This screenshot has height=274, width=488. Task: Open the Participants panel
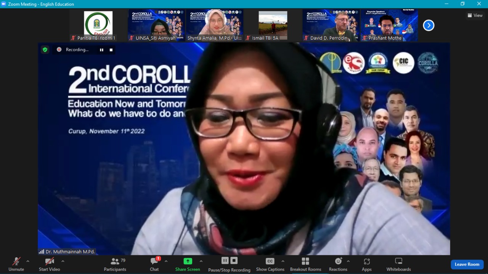click(115, 264)
